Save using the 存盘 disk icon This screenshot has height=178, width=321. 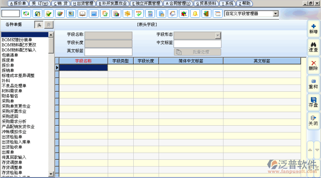(x=313, y=102)
